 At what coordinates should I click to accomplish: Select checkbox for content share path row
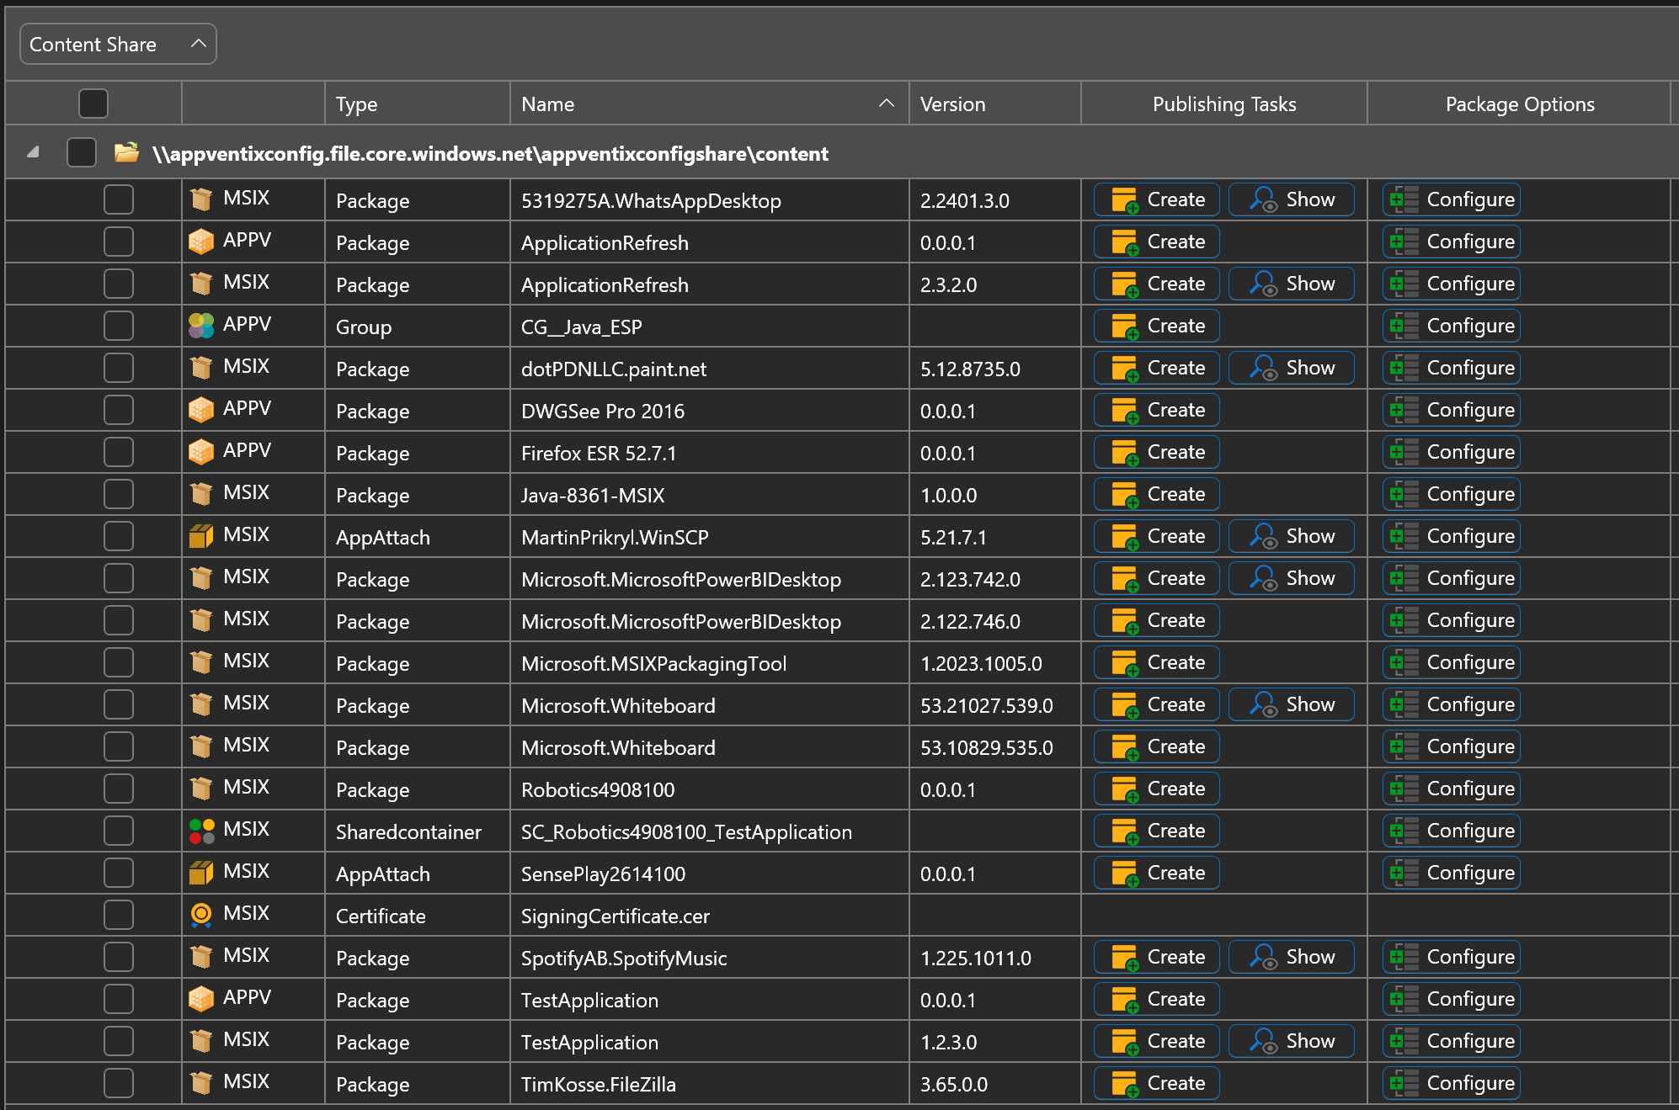pos(82,152)
